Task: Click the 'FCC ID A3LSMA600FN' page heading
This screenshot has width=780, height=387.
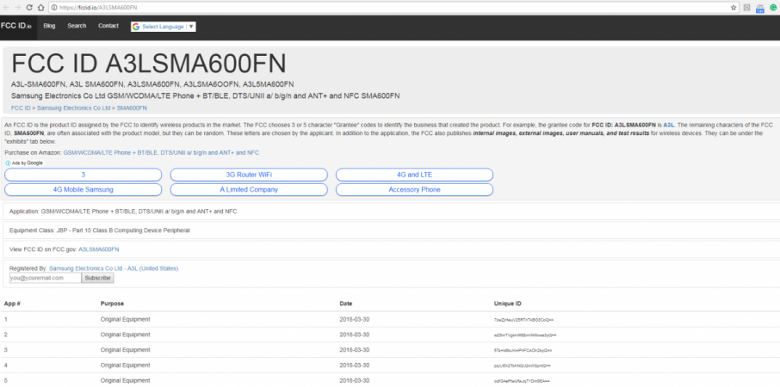Action: (x=149, y=64)
